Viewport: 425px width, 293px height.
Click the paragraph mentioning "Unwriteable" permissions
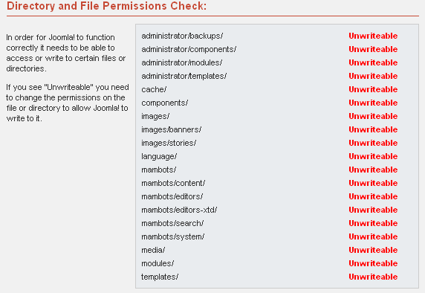coord(67,103)
